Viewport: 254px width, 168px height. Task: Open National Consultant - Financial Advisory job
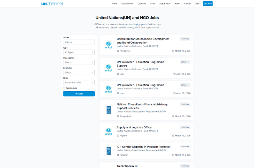(x=142, y=106)
